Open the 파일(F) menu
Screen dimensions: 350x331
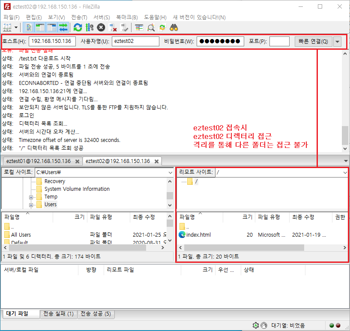pyautogui.click(x=12, y=18)
